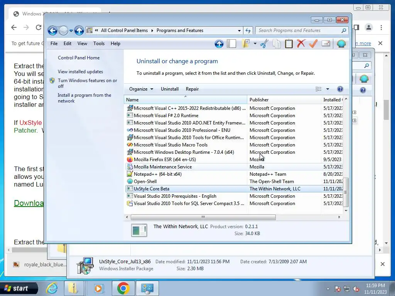Image resolution: width=395 pixels, height=296 pixels.
Task: Click the Chrome browser reload button
Action: click(39, 27)
